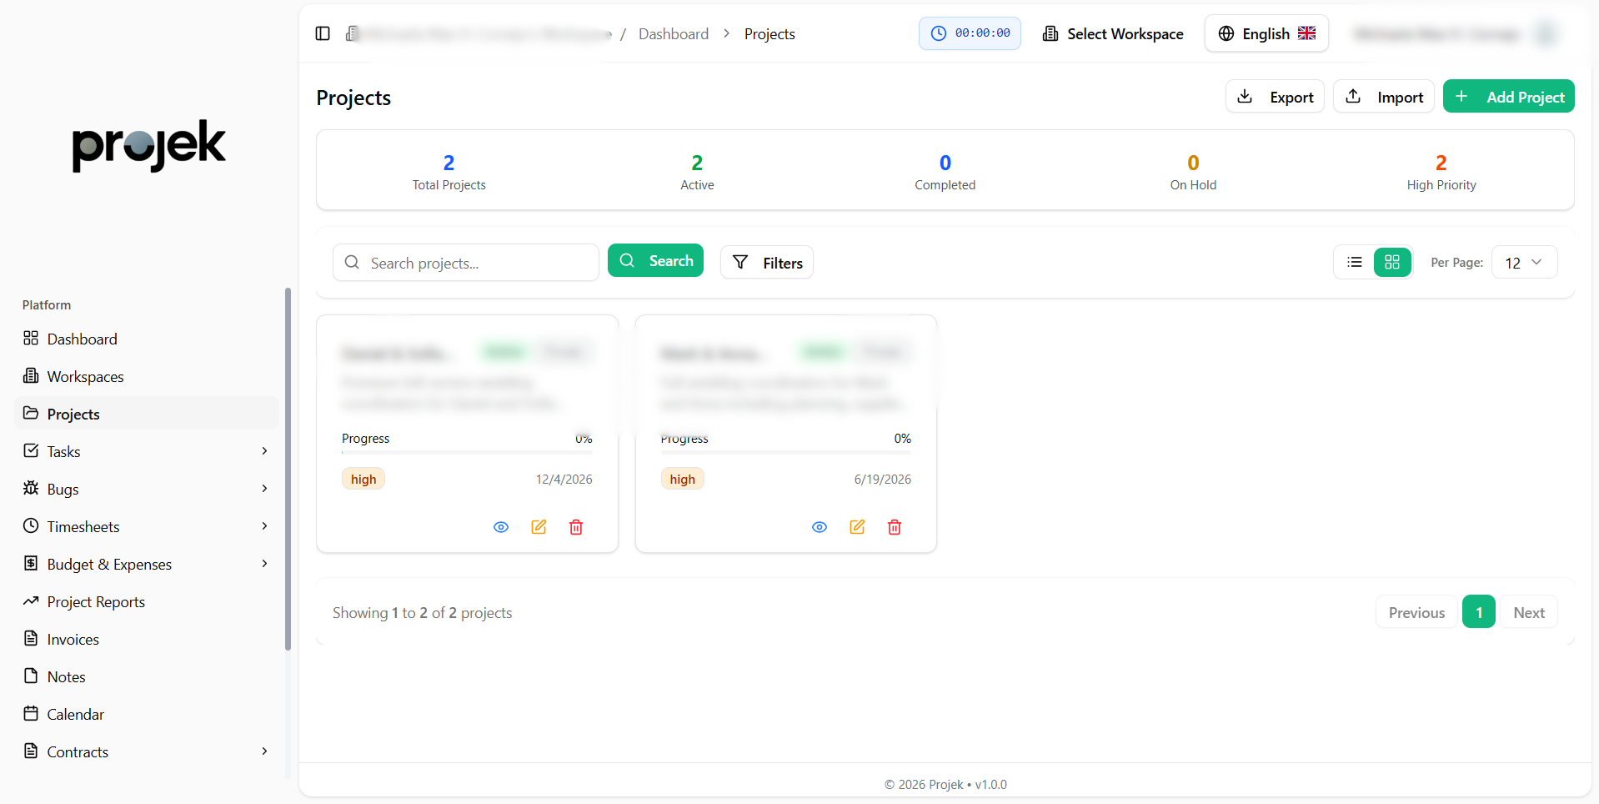Click the sidebar vertical scrollbar
Screen dimensions: 1599x804
(288, 467)
